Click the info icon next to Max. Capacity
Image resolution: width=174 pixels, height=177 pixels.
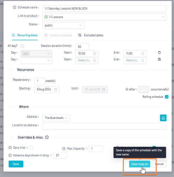(x=64, y=148)
